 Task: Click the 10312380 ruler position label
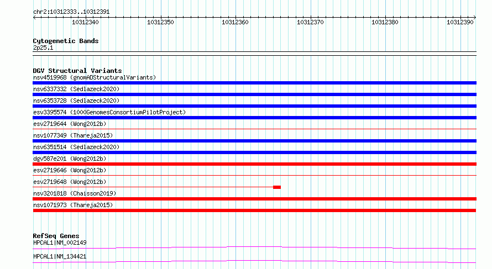click(385, 22)
